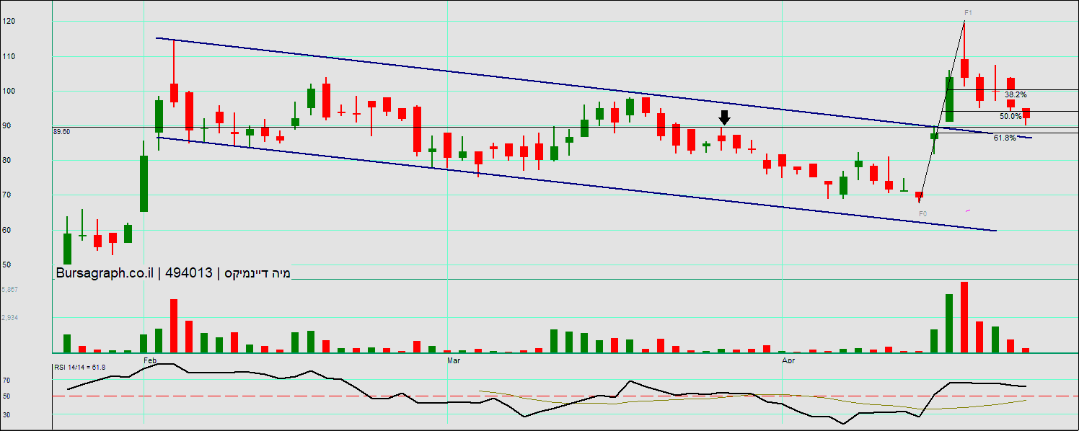
Task: Click the 100 price axis label
Action: 8,91
